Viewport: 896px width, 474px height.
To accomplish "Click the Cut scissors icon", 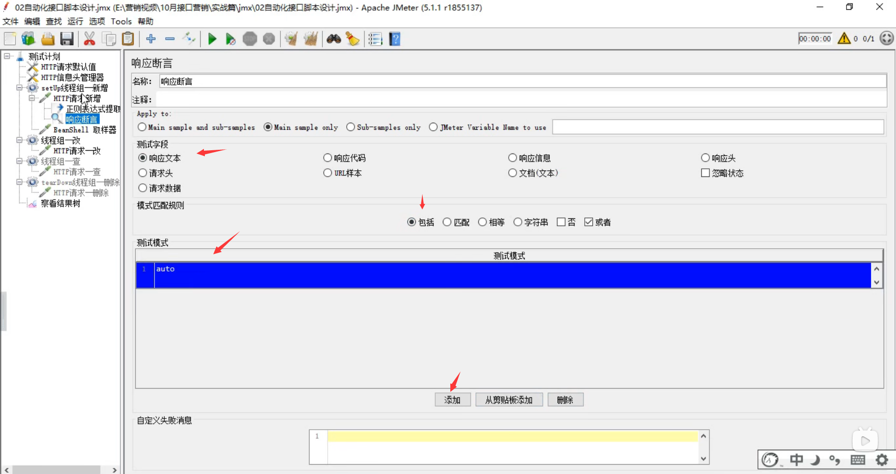I will click(x=89, y=39).
